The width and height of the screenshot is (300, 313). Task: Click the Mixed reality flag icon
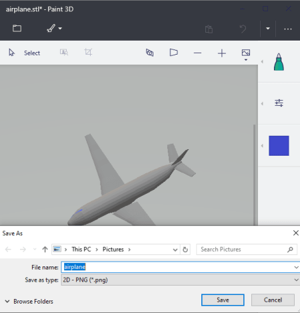173,53
